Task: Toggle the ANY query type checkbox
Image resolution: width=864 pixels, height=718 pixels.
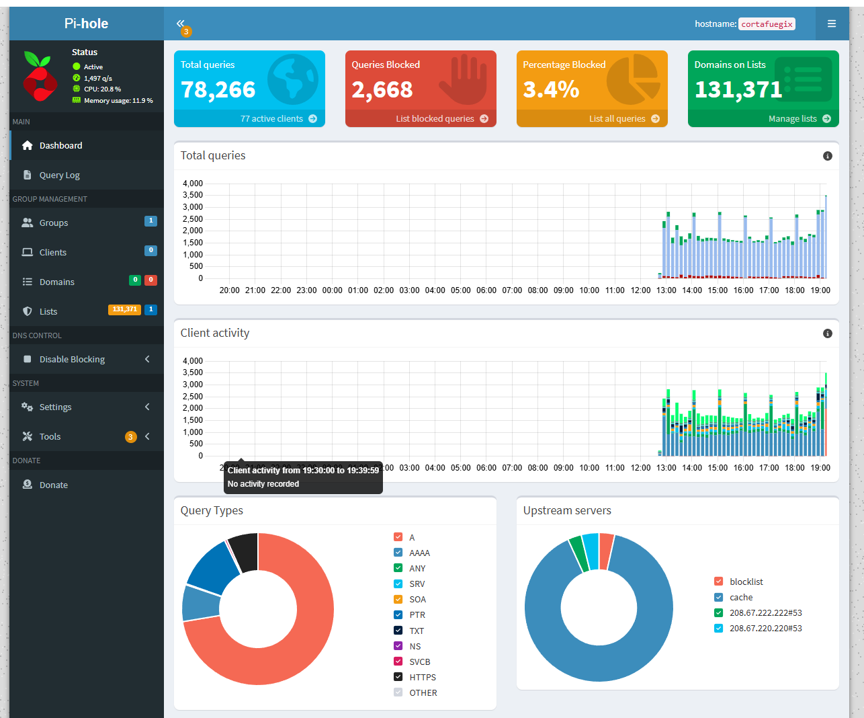Action: tap(398, 568)
